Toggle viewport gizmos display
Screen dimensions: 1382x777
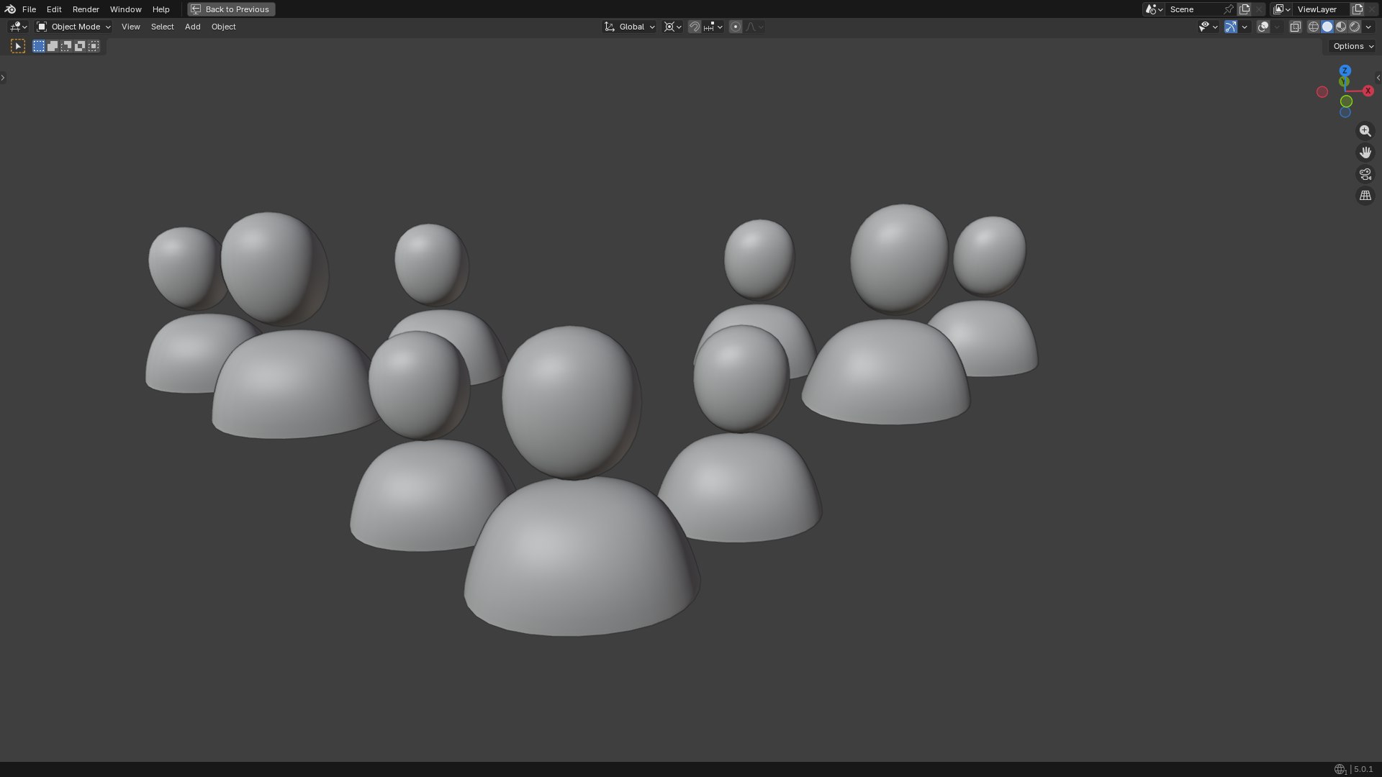1231,27
